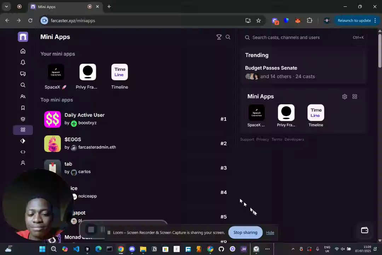Hide the Loom sharing notice

click(x=270, y=233)
